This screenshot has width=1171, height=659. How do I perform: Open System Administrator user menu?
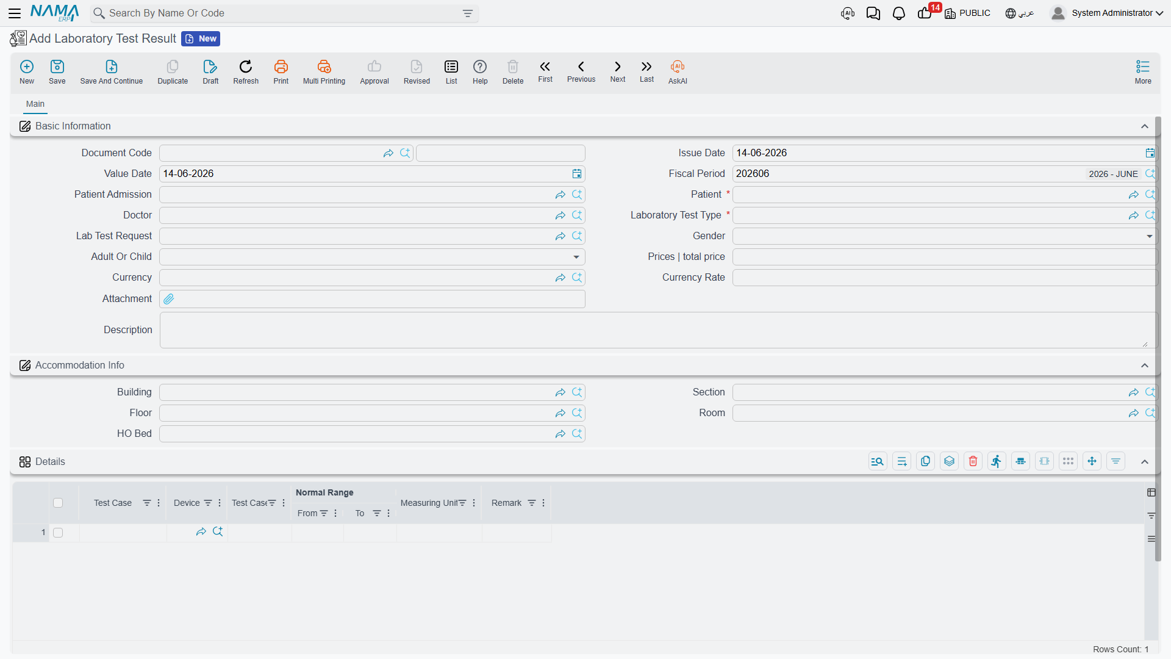[x=1107, y=13]
